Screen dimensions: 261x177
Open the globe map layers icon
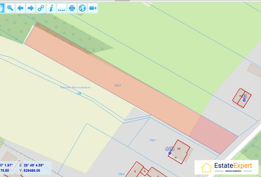(x=82, y=8)
